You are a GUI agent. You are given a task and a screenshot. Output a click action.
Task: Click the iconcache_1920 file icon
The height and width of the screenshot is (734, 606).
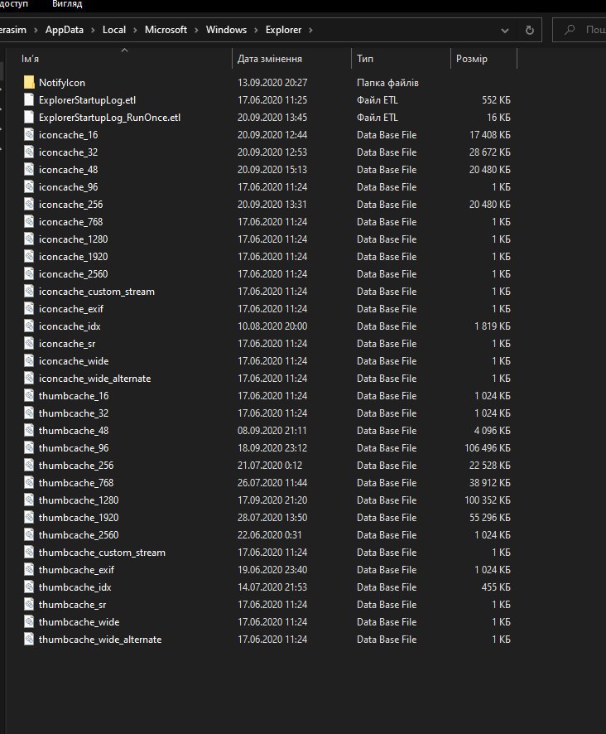coord(29,257)
